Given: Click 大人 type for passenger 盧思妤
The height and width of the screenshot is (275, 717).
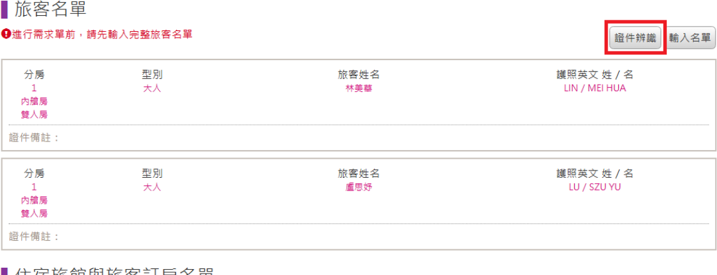Looking at the screenshot, I should point(152,187).
